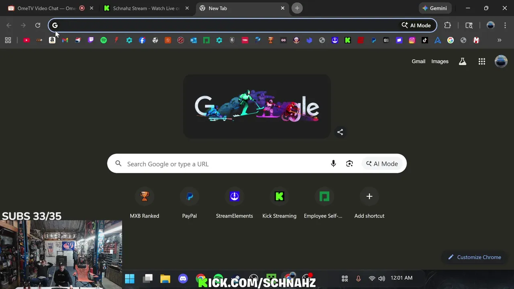This screenshot has height=289, width=514.
Task: Open the Wi-Fi network icon in tray
Action: coord(372,279)
